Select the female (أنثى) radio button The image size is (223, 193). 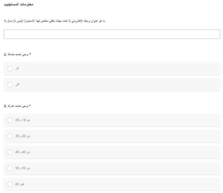[9, 85]
